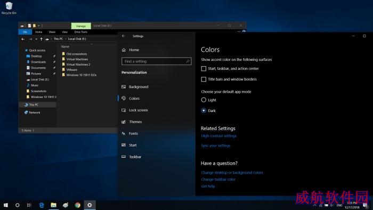Click the Get help link

tap(208, 186)
